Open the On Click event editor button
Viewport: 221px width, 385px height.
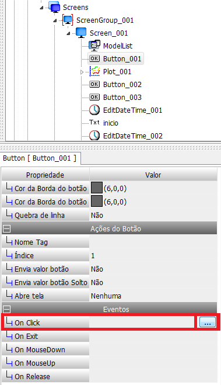click(x=208, y=322)
